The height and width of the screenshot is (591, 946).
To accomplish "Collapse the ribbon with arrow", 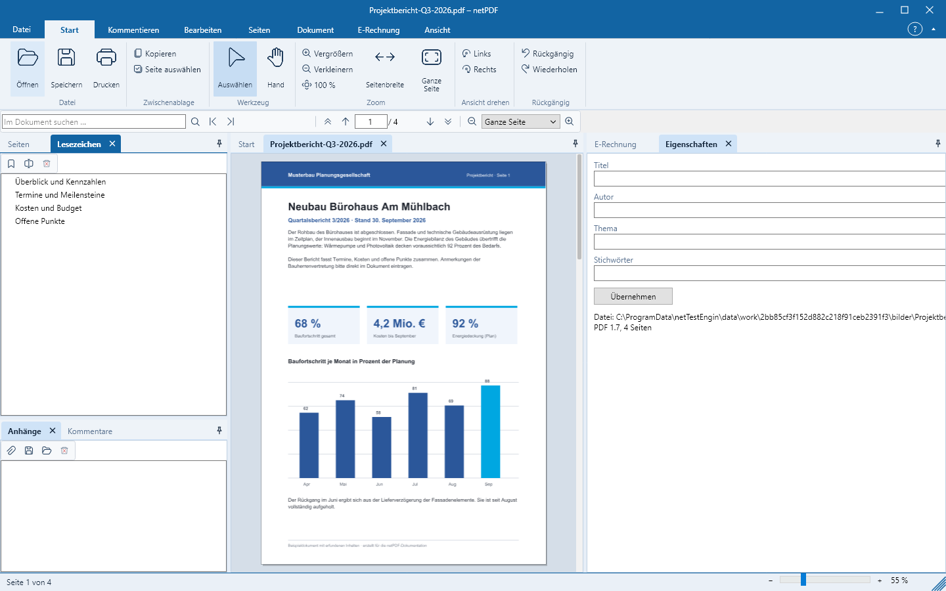I will point(934,29).
